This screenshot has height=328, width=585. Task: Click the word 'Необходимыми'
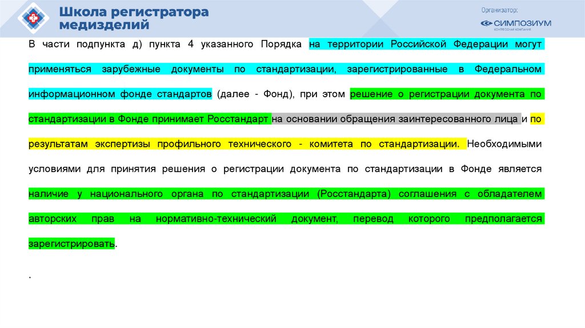[x=504, y=144]
